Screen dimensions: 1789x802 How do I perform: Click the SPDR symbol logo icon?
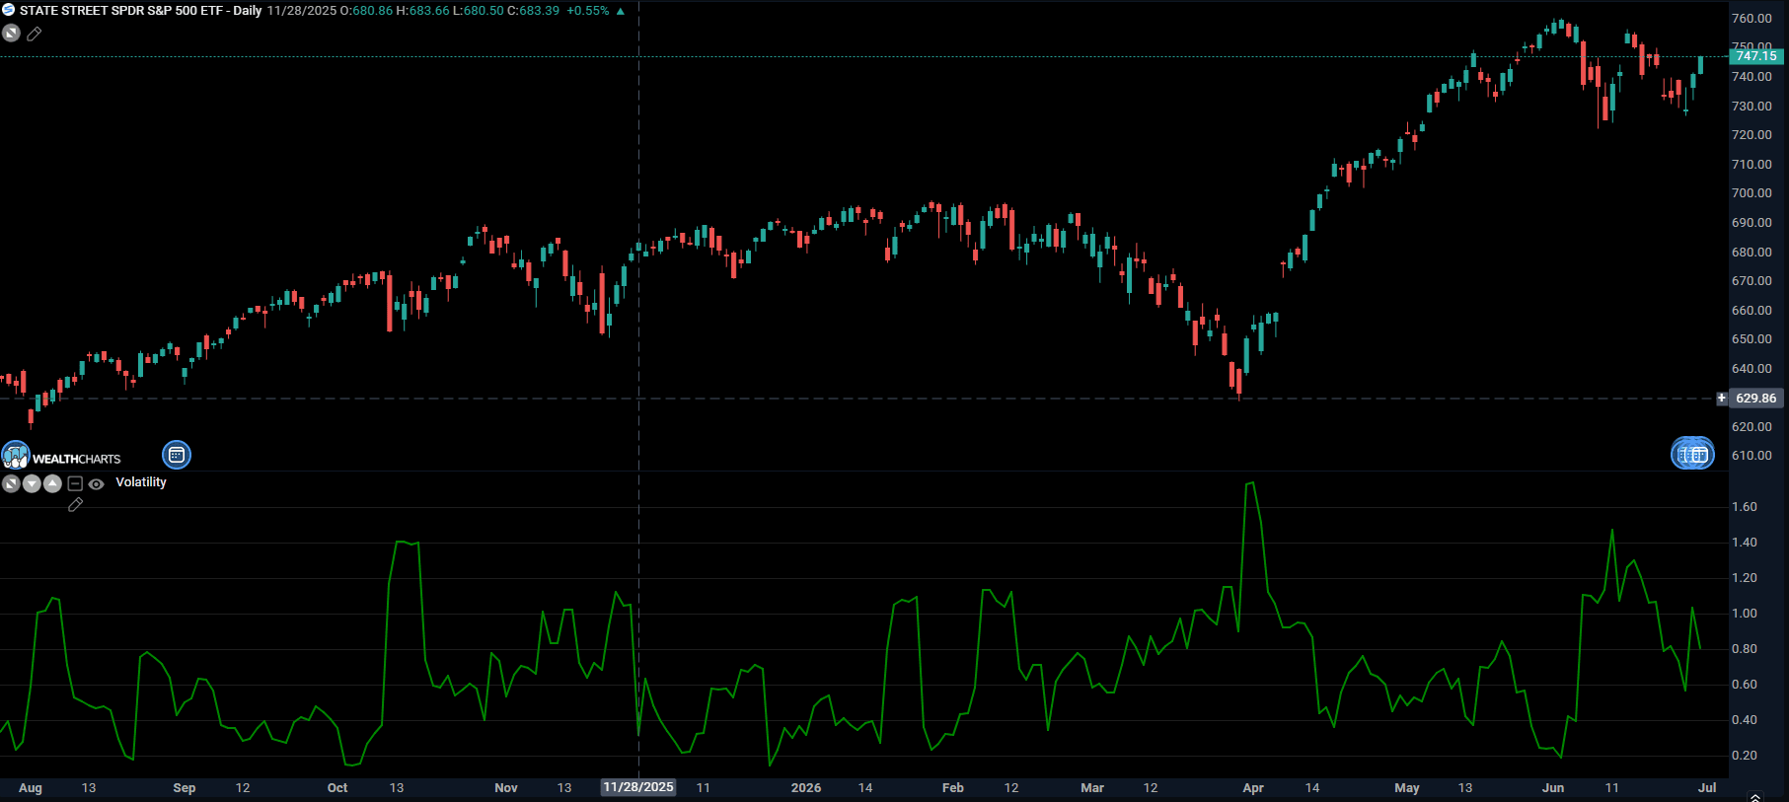[x=9, y=10]
